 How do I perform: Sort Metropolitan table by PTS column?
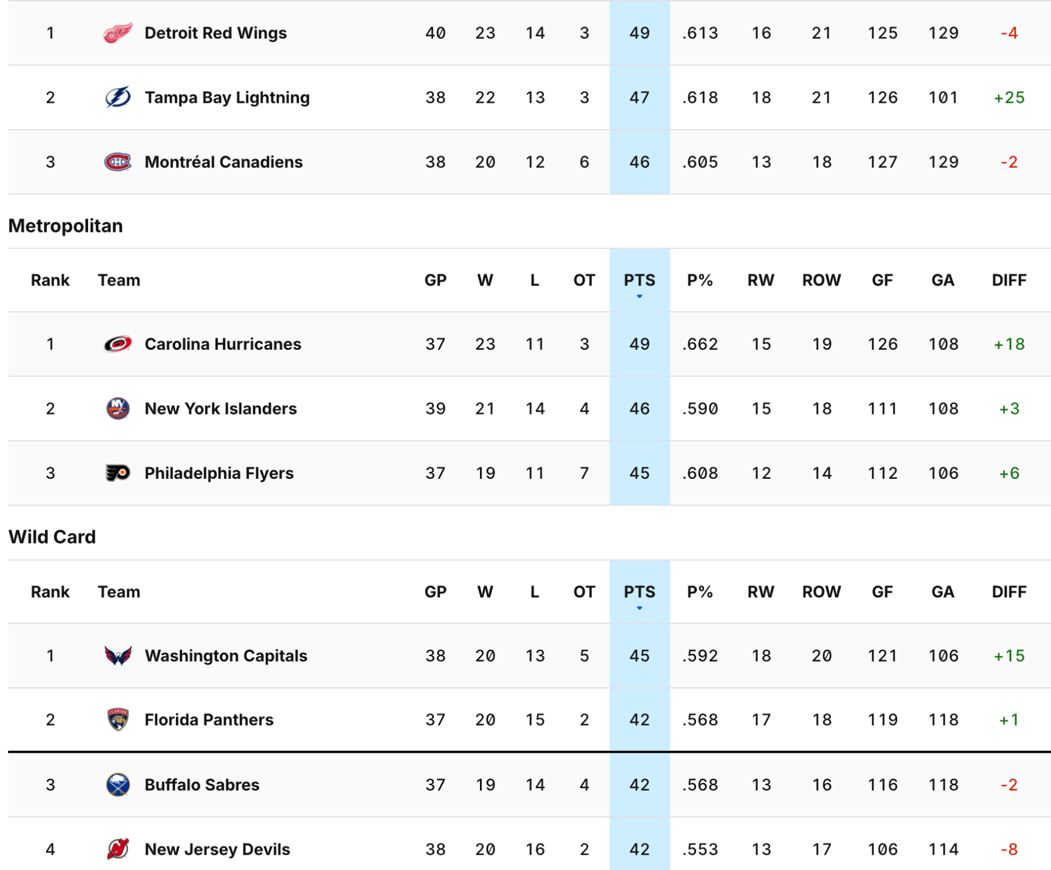(639, 281)
